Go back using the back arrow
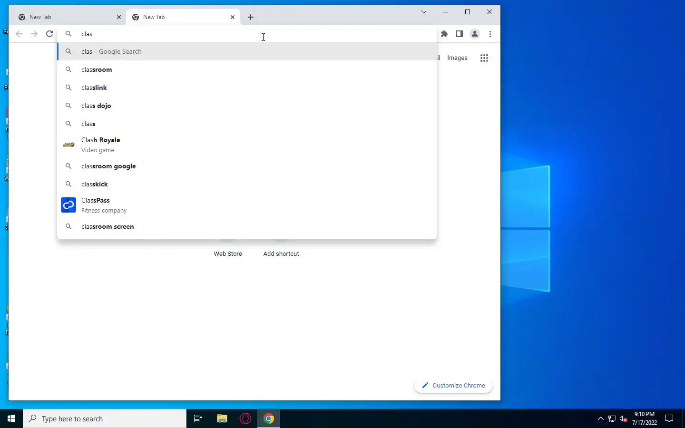The height and width of the screenshot is (428, 685). (x=19, y=34)
